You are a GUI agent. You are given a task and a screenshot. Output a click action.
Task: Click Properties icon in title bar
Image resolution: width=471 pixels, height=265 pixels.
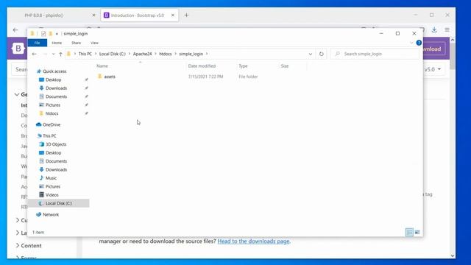43,34
